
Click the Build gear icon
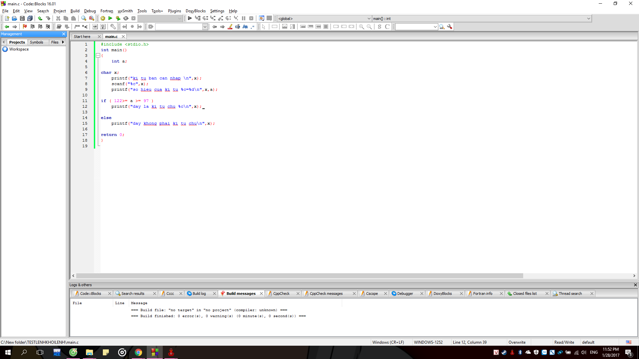coord(103,19)
